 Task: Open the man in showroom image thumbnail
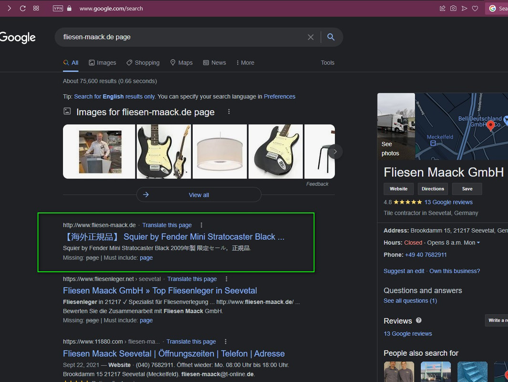tap(99, 151)
